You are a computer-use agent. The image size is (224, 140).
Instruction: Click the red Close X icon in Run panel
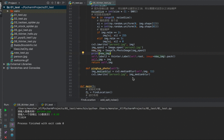pyautogui.click(x=5, y=137)
